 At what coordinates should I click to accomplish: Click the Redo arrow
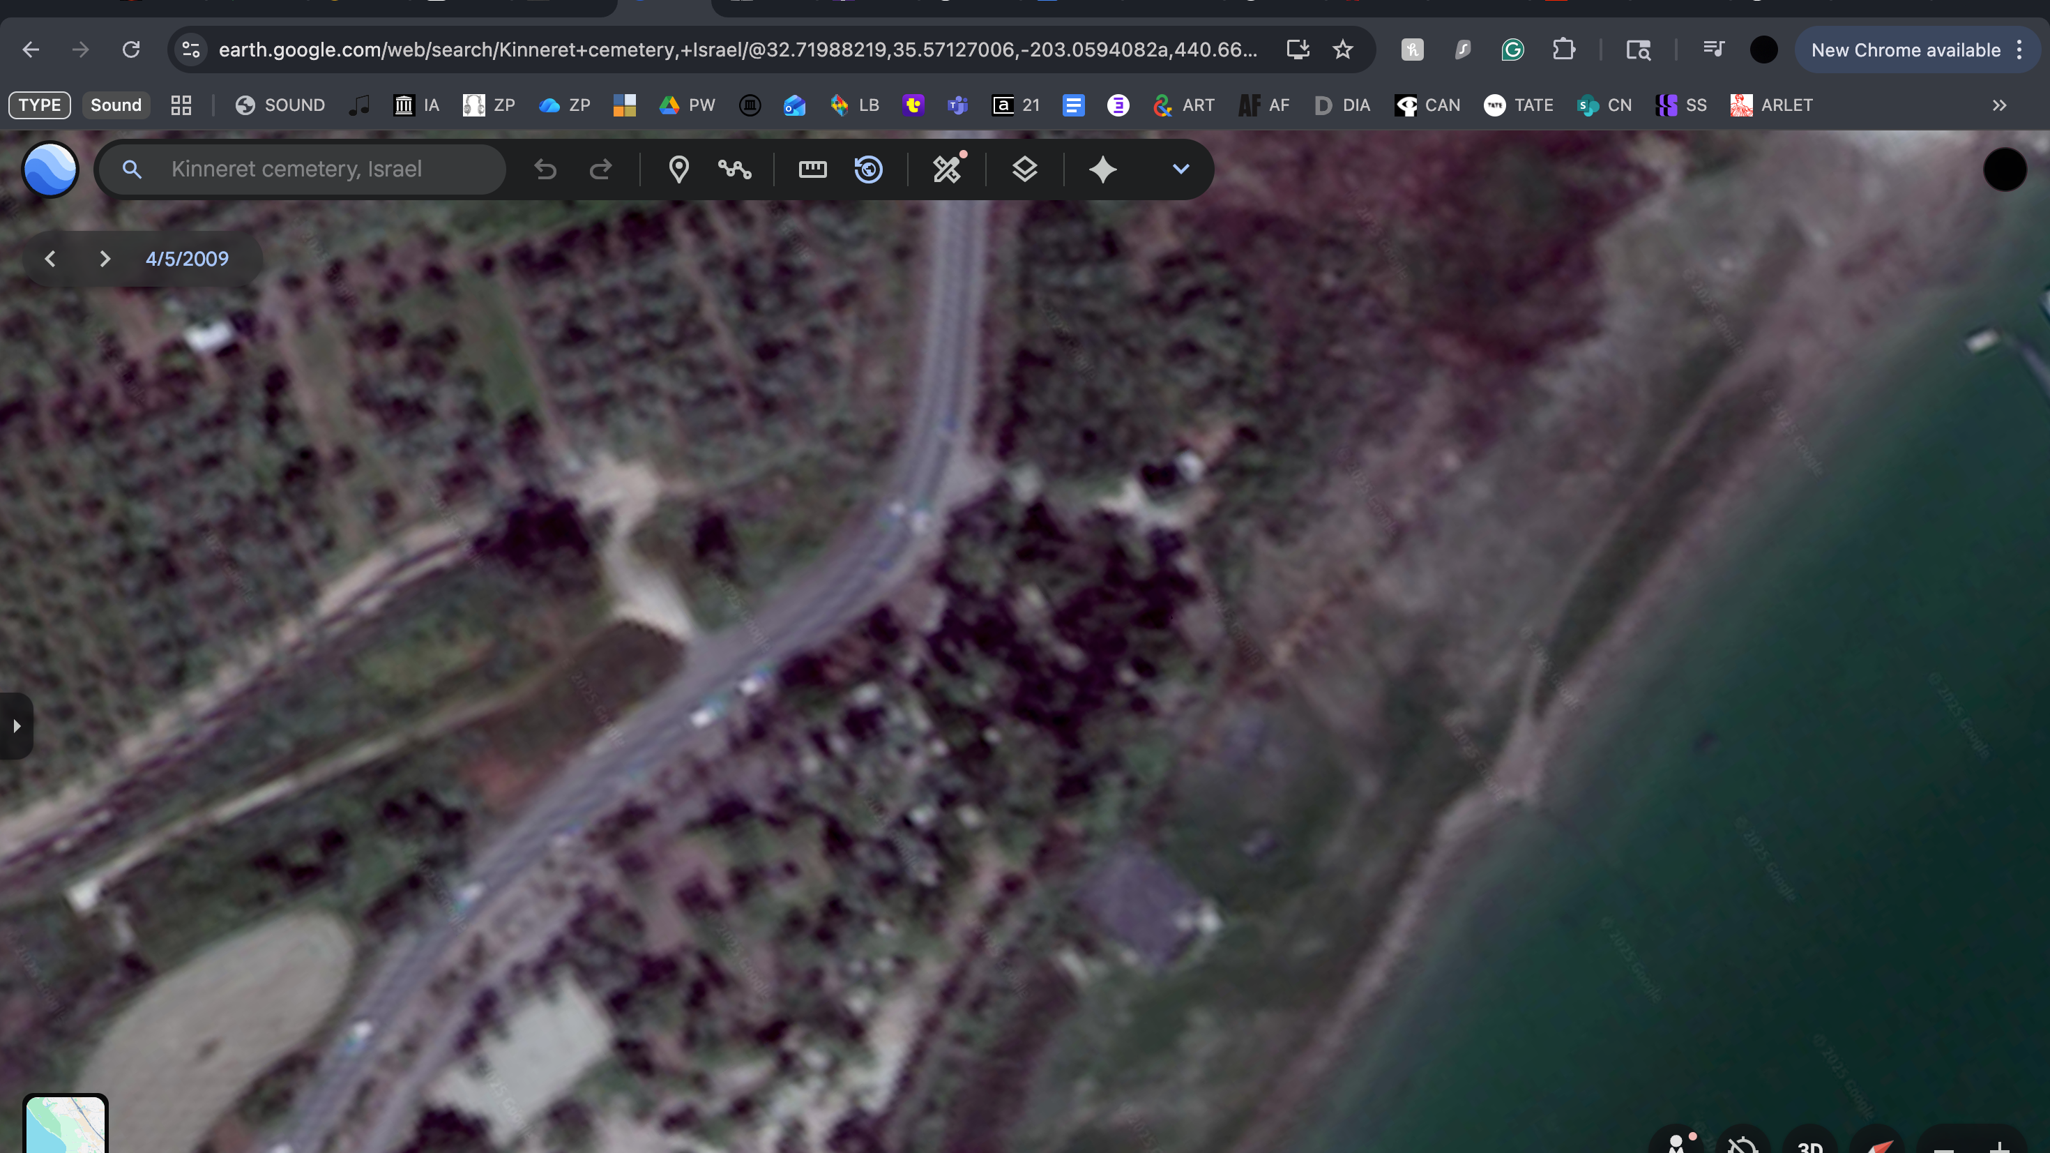pos(600,169)
